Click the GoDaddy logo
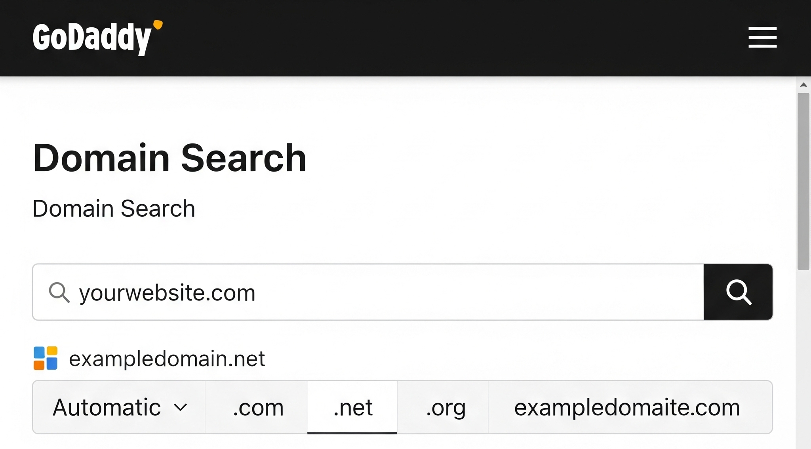The image size is (811, 449). point(97,38)
